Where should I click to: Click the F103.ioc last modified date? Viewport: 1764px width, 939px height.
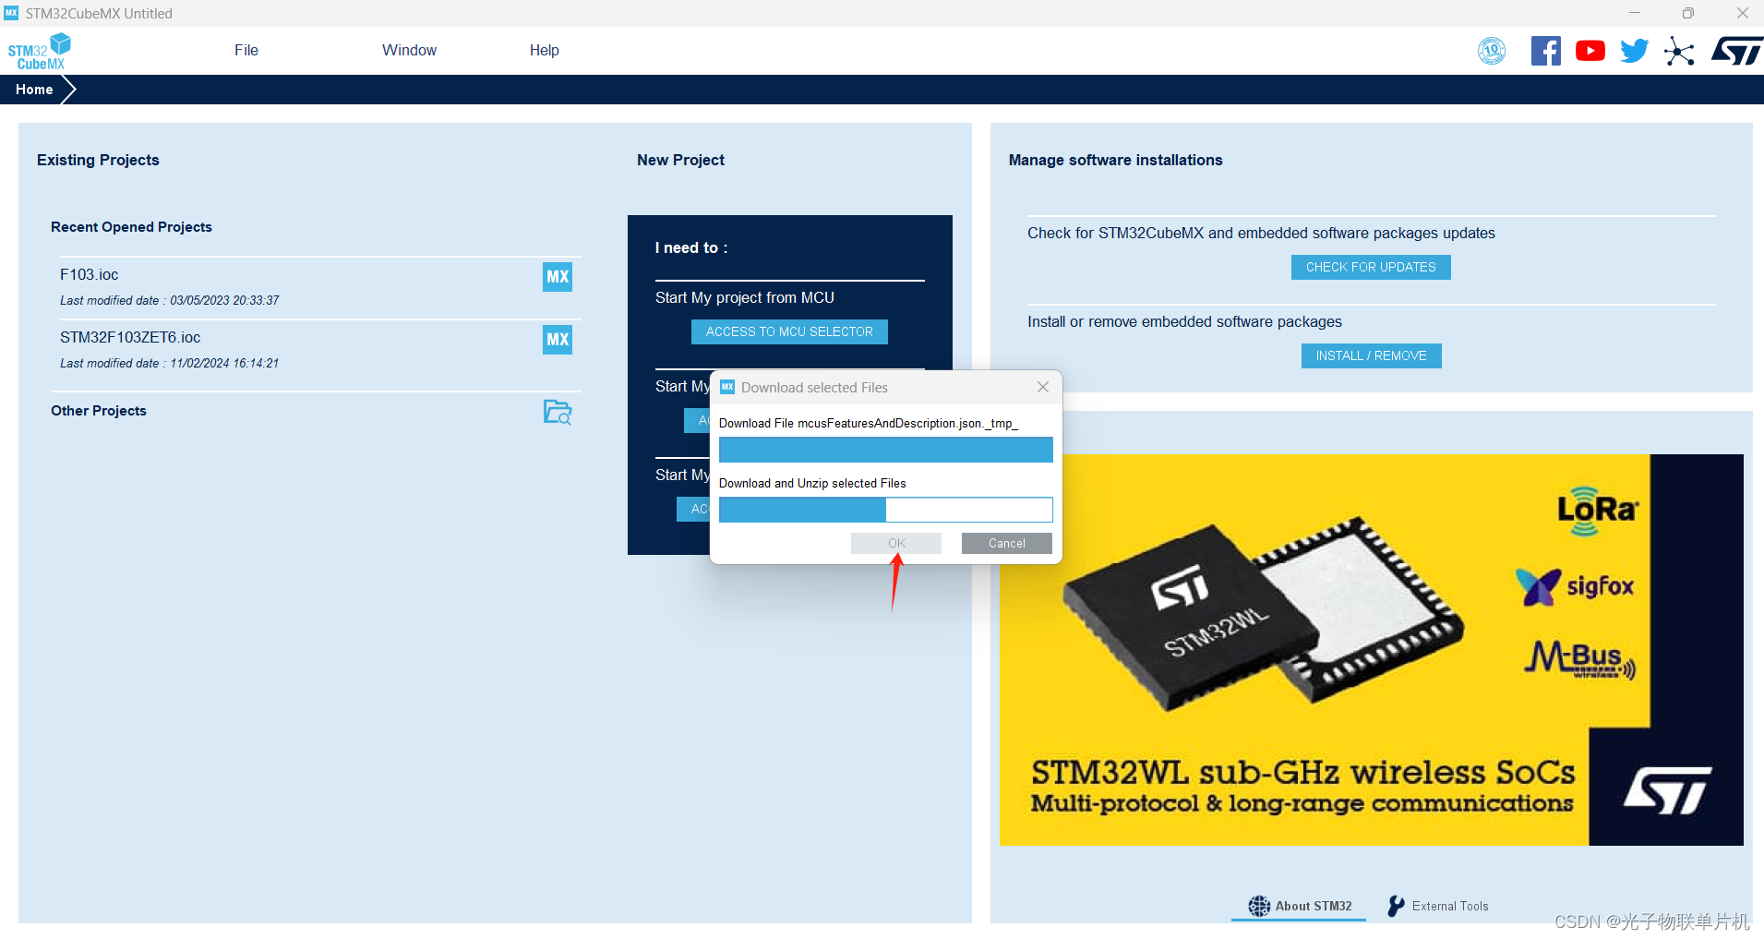coord(170,300)
